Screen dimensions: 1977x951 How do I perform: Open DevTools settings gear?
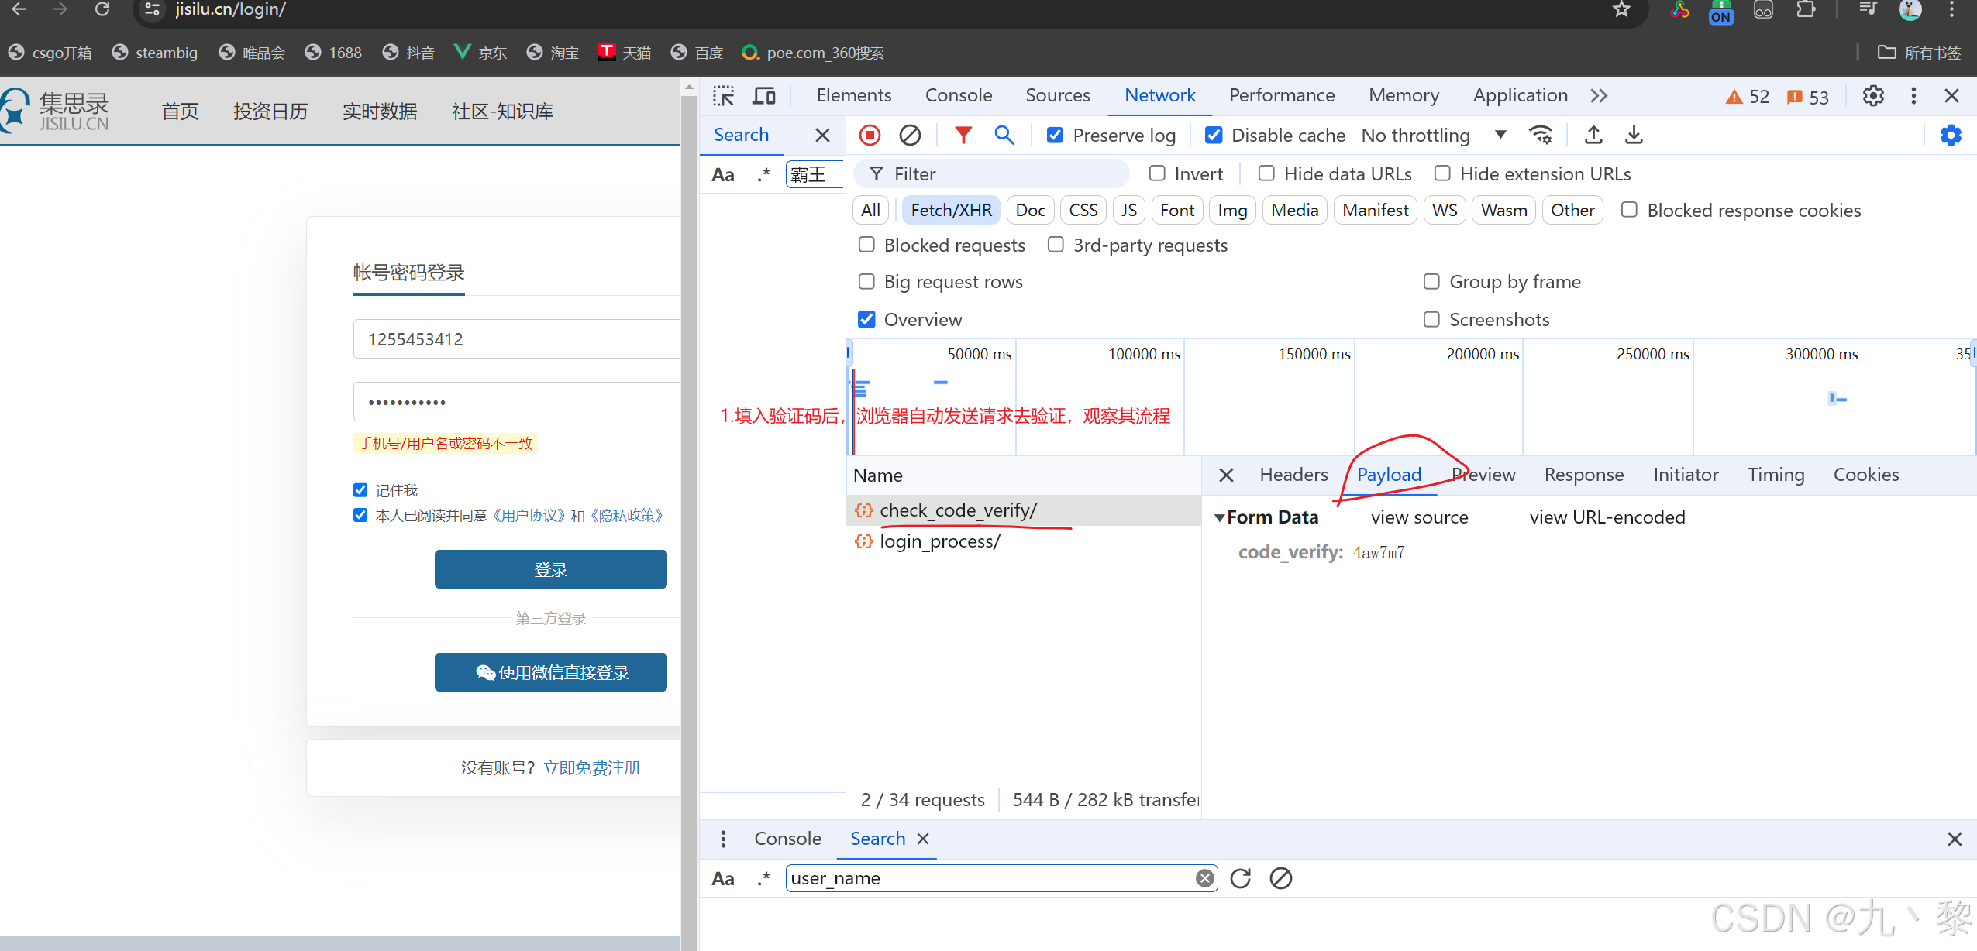(x=1873, y=96)
